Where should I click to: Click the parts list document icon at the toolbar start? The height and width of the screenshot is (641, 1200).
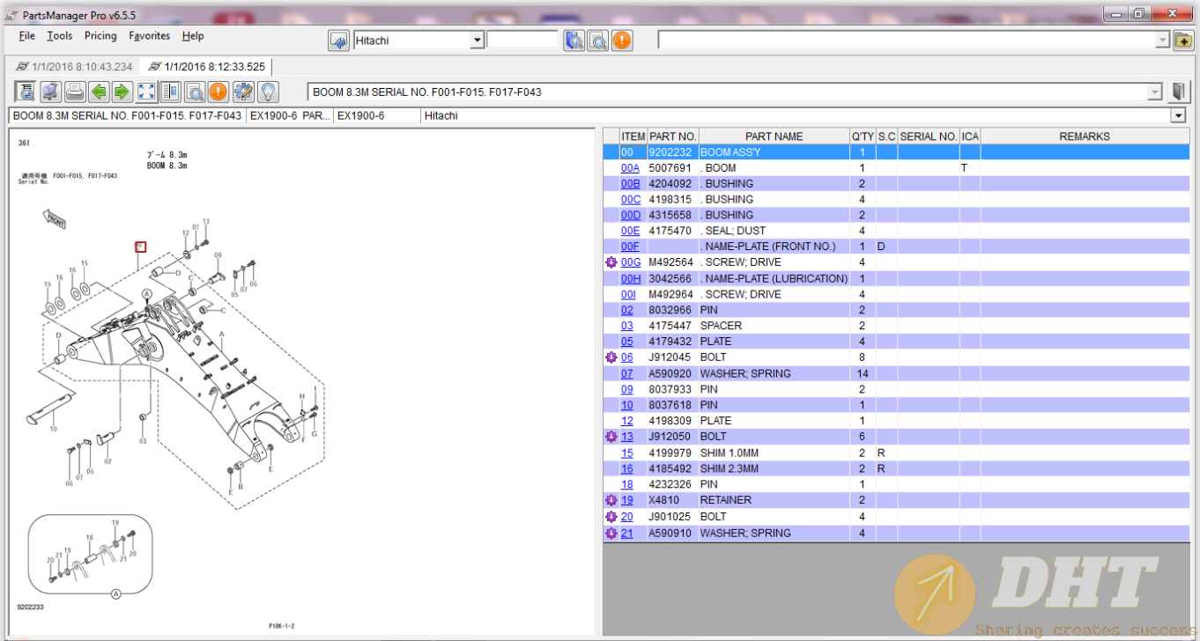[26, 92]
